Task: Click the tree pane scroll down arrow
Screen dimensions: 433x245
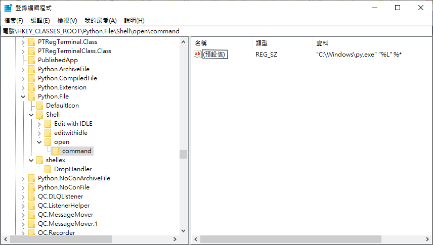Action: point(183,231)
